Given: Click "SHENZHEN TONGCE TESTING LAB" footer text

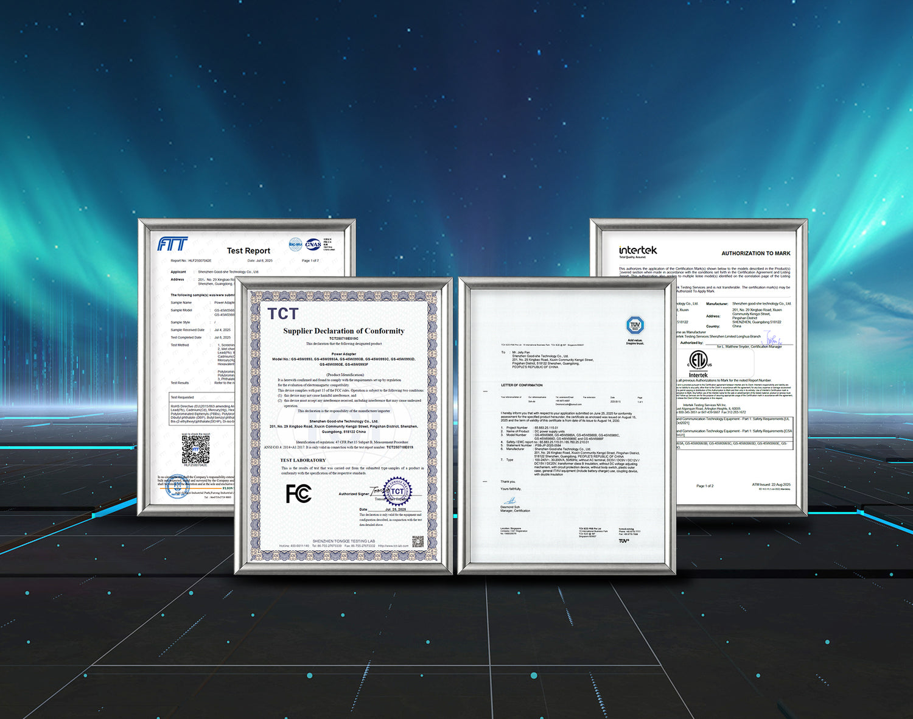Looking at the screenshot, I should pos(344,541).
